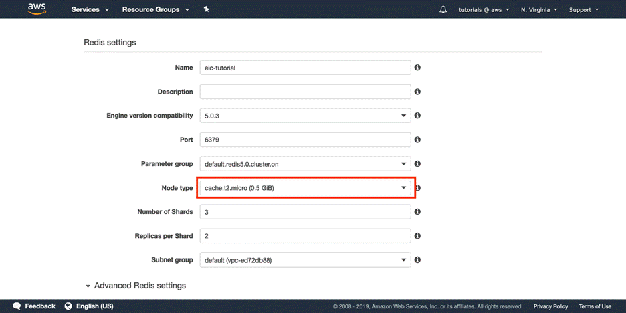Click info icon beside Number of Shards
This screenshot has height=313, width=626.
pos(417,212)
